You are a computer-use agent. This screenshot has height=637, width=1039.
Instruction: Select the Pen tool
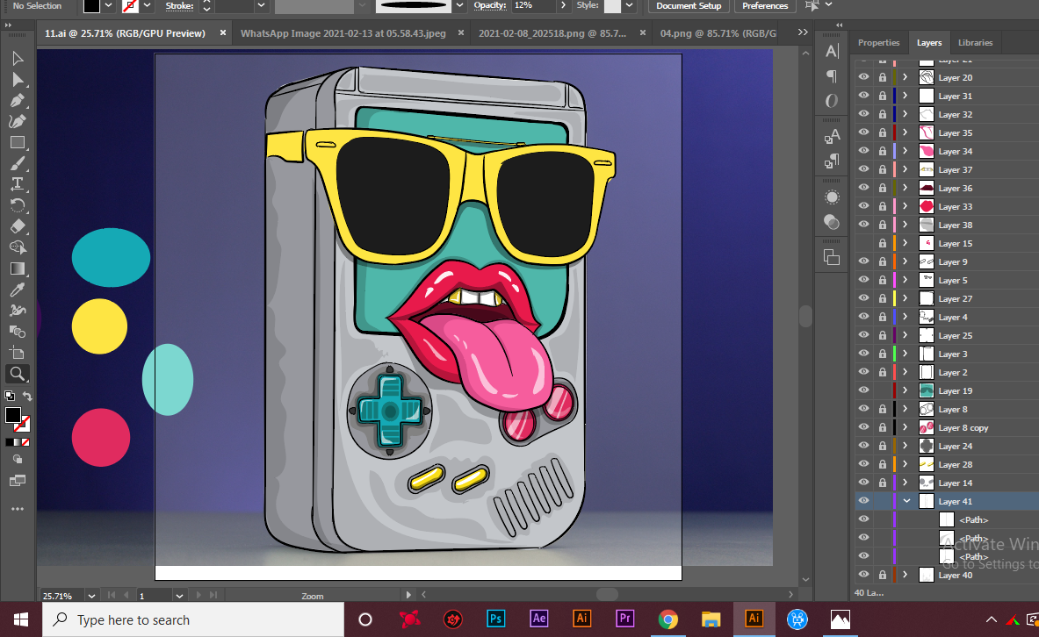coord(17,100)
